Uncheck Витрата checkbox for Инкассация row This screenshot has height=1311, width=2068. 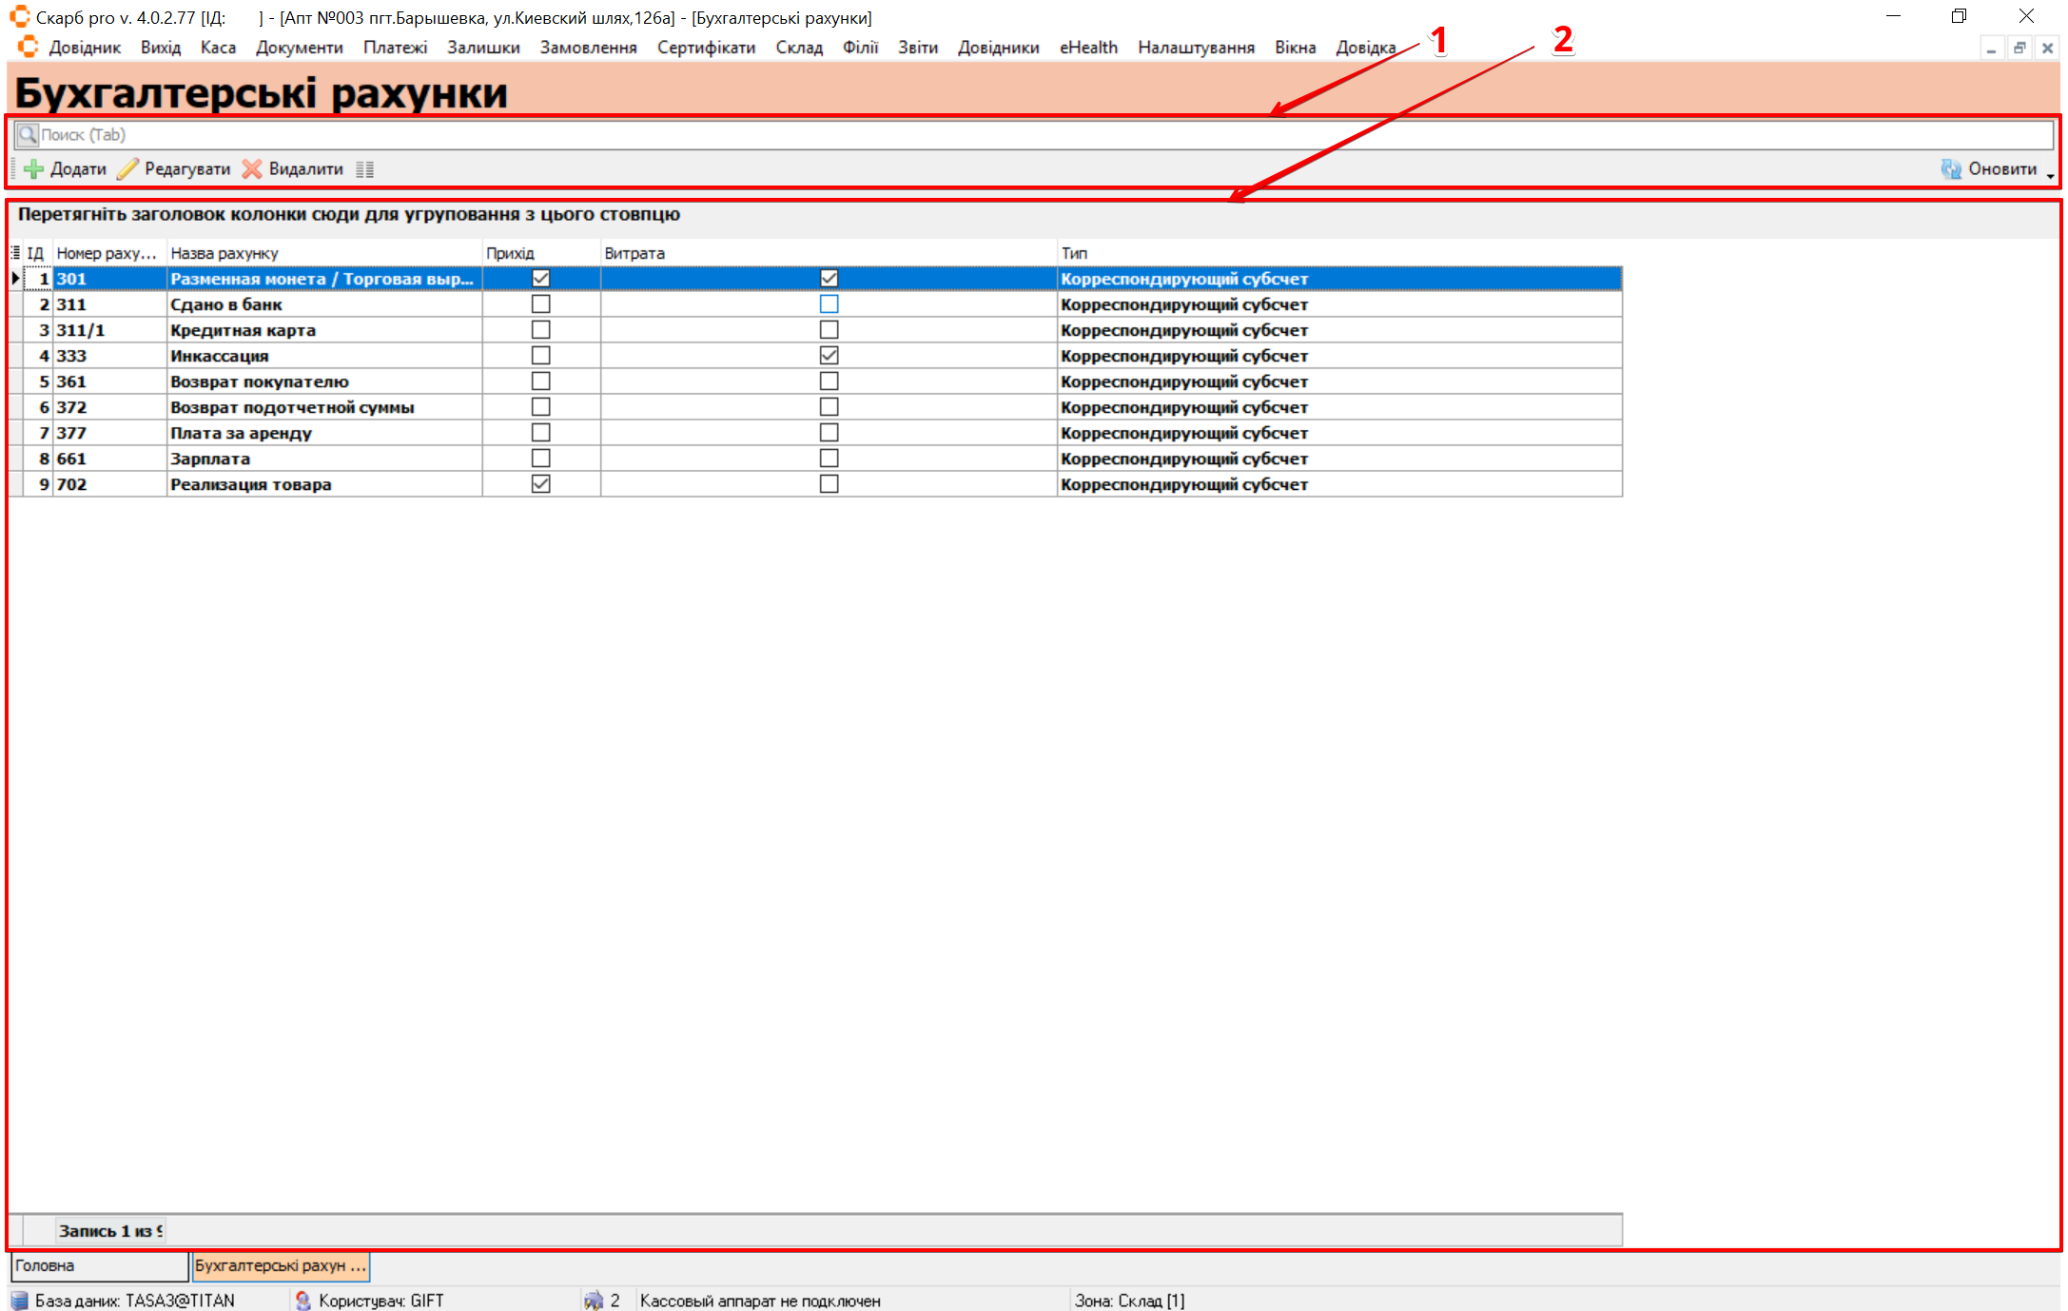pos(829,356)
